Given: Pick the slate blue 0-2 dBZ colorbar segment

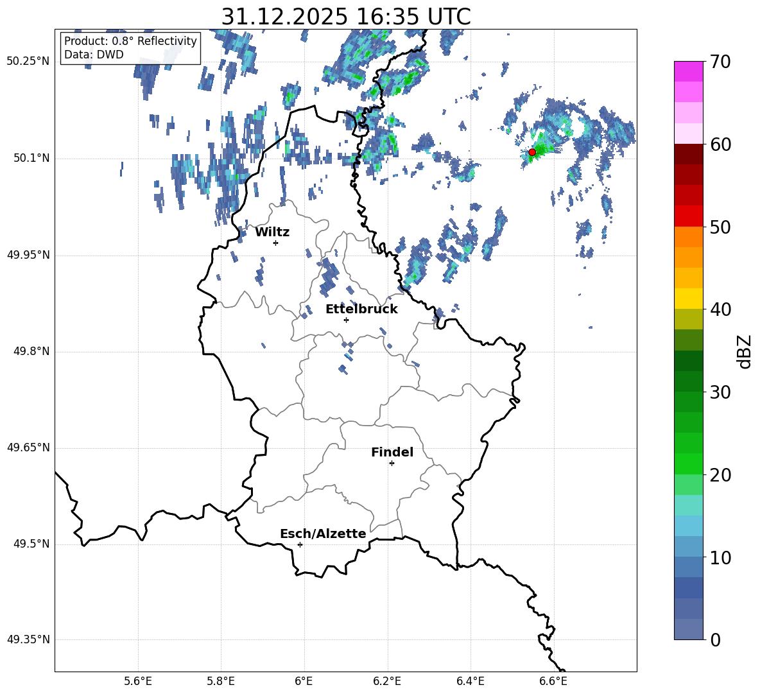Looking at the screenshot, I should click(x=689, y=629).
